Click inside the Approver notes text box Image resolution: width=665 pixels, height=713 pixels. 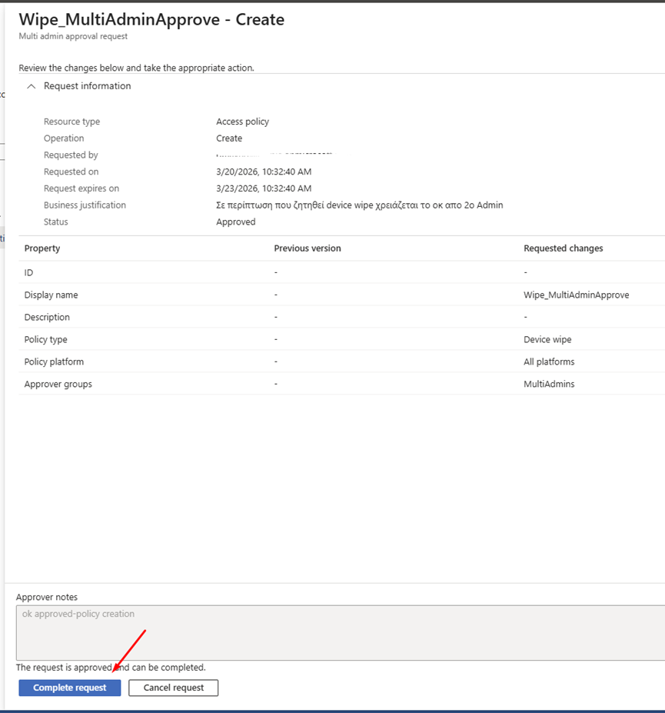pos(338,632)
